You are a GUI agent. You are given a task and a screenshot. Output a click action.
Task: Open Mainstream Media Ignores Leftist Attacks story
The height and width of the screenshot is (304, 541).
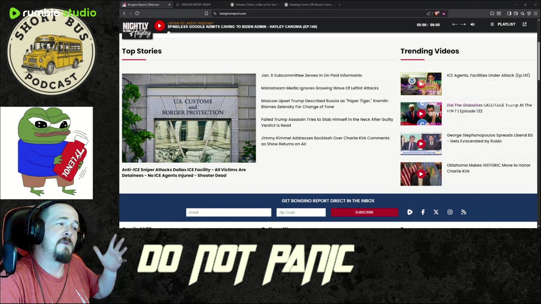pos(320,88)
